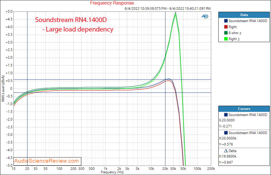
Task: Click the Frequency Response chart title
Action: coord(112,3)
